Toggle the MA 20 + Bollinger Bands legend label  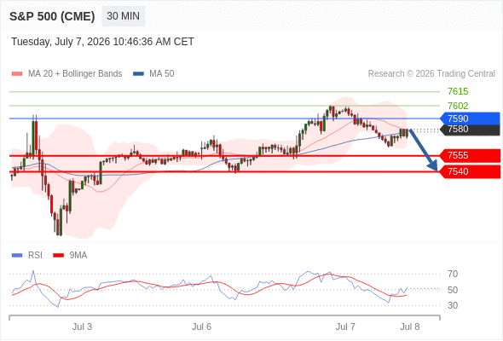tap(75, 74)
